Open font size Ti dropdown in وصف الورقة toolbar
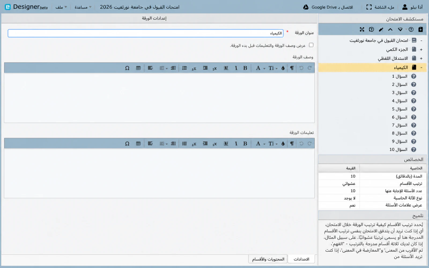 (x=273, y=68)
